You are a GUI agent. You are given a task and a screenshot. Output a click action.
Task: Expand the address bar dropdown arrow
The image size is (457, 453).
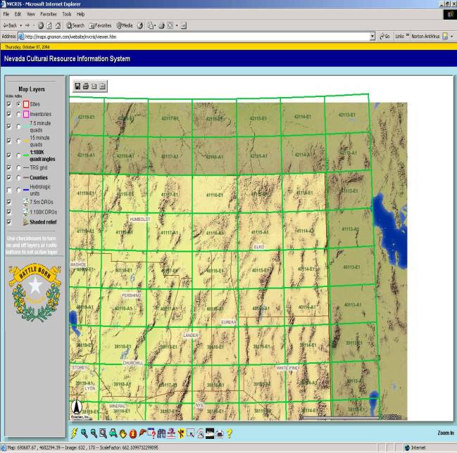[x=372, y=36]
